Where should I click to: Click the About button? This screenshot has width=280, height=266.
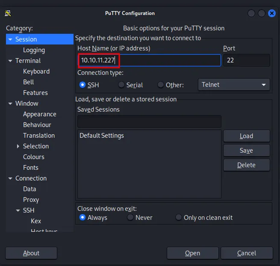point(31,253)
